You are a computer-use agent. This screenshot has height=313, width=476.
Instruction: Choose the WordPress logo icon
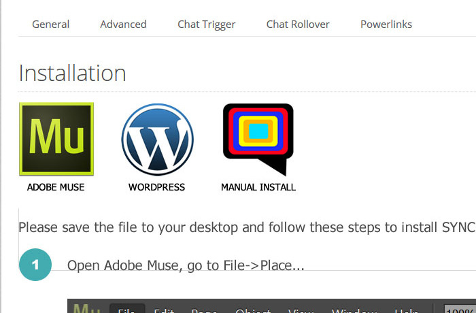[157, 139]
